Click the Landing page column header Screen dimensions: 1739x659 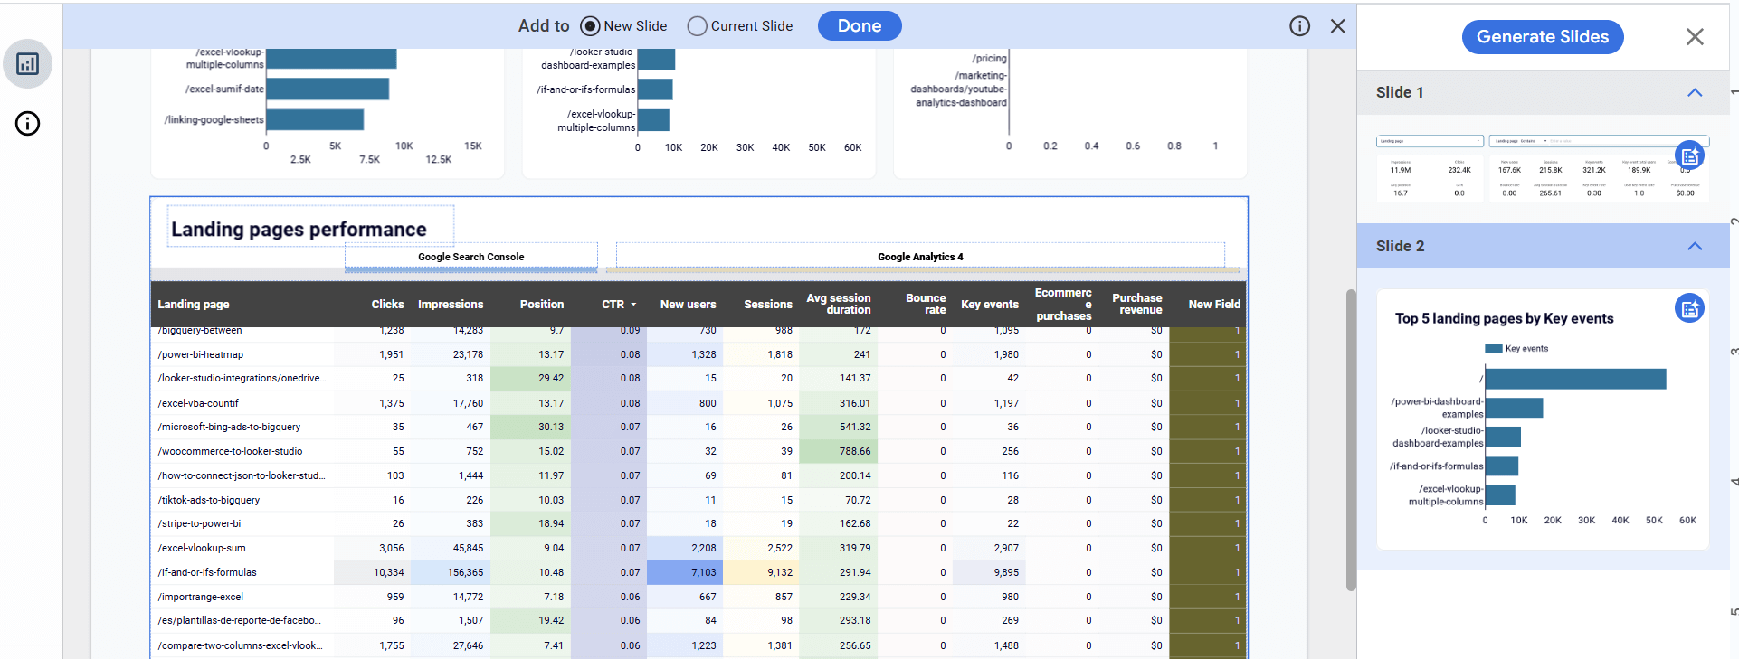click(194, 305)
